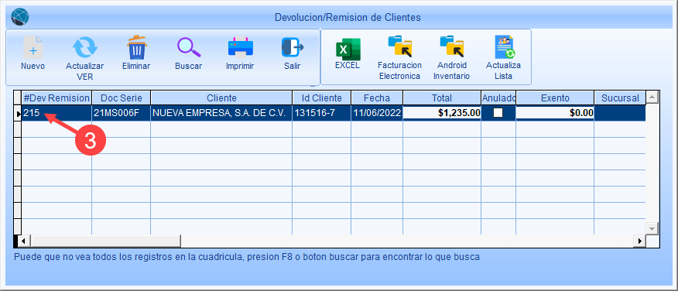Screen dimensions: 678x291
Task: Open Buscar with the magnifier icon
Action: 189,47
